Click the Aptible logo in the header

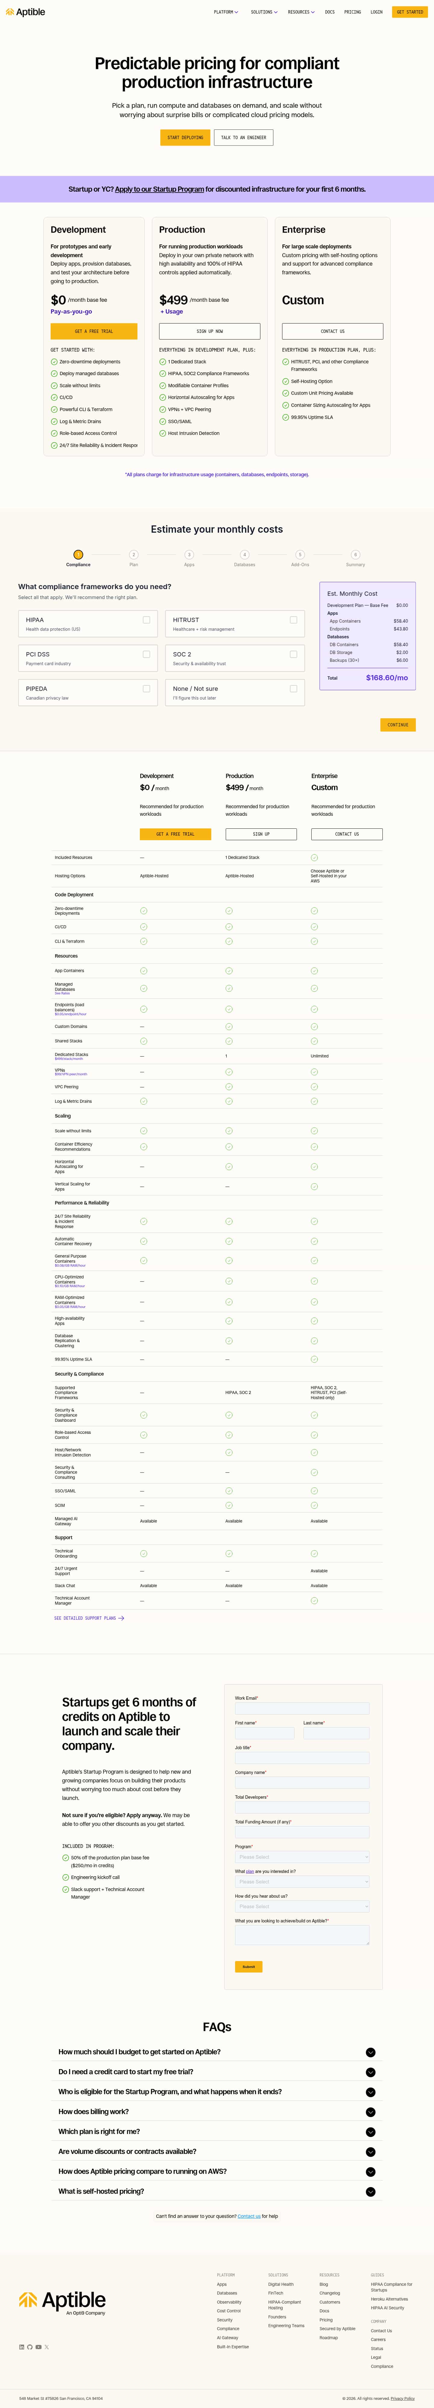coord(25,12)
